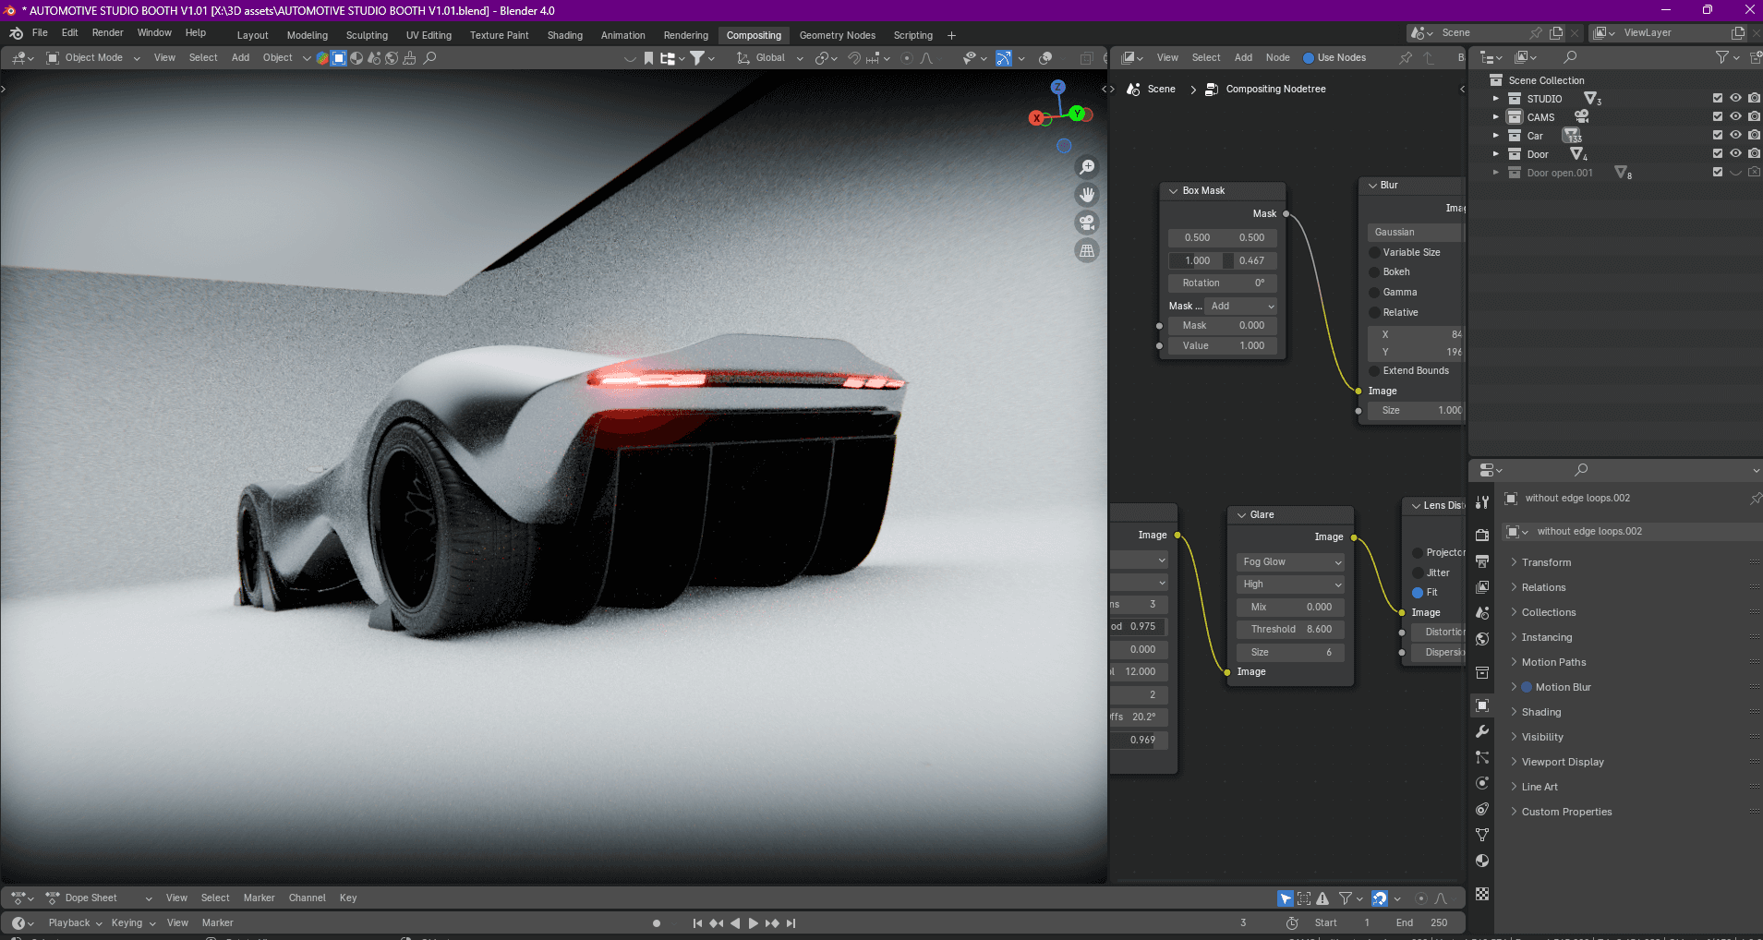Viewport: 1763px width, 940px height.
Task: Open the Object properties tab
Action: 1482,705
